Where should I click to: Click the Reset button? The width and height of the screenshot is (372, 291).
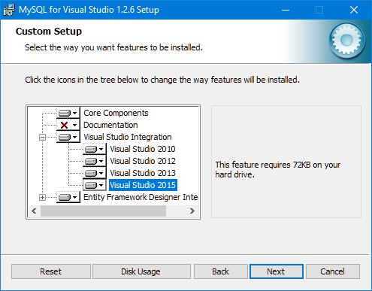(x=51, y=271)
